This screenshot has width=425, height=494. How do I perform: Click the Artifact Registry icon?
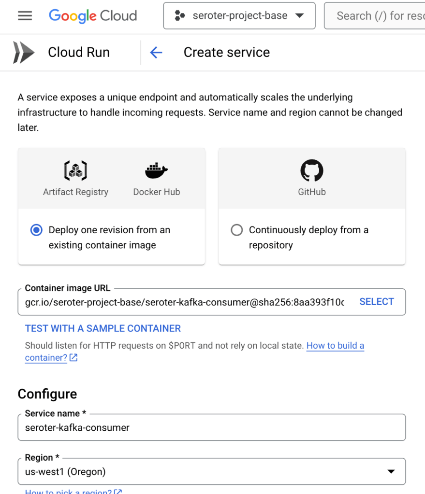[75, 171]
